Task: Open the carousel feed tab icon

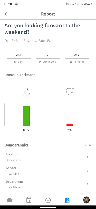Action: (x=10, y=200)
